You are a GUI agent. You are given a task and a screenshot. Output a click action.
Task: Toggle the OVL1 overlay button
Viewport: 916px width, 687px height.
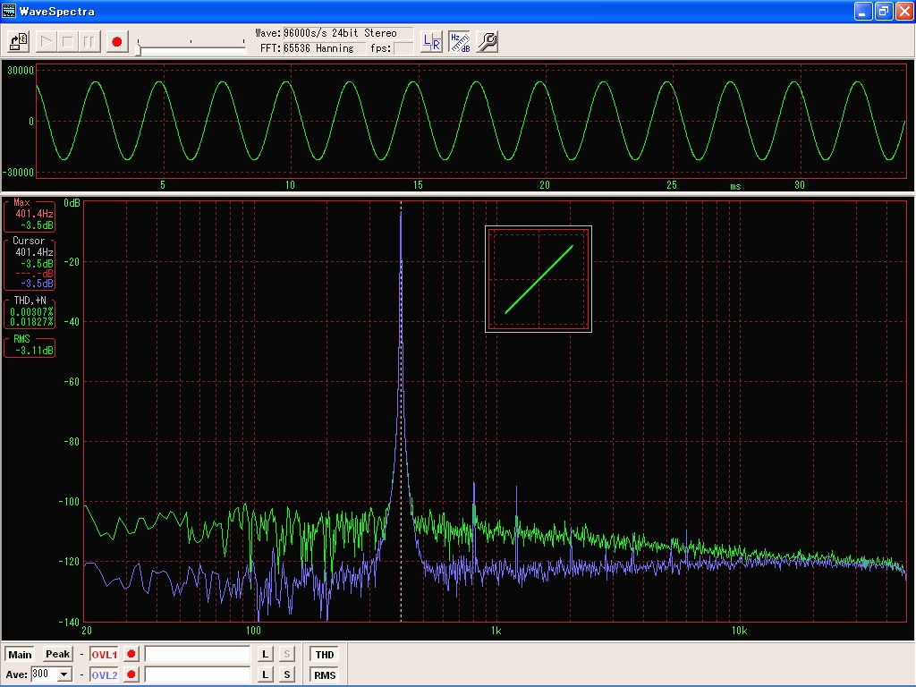point(104,654)
